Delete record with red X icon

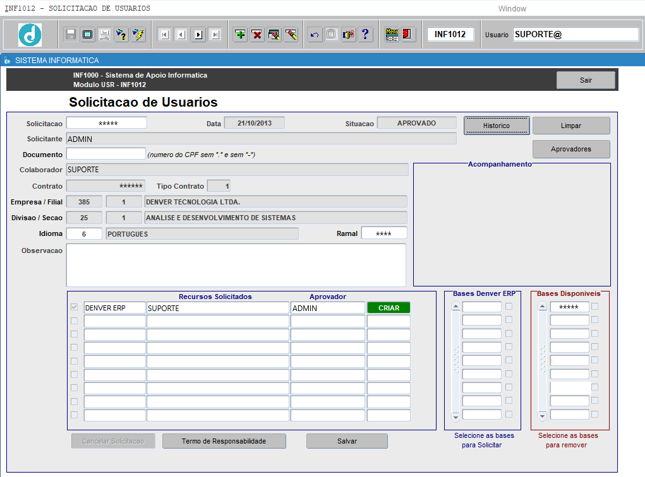[x=257, y=35]
